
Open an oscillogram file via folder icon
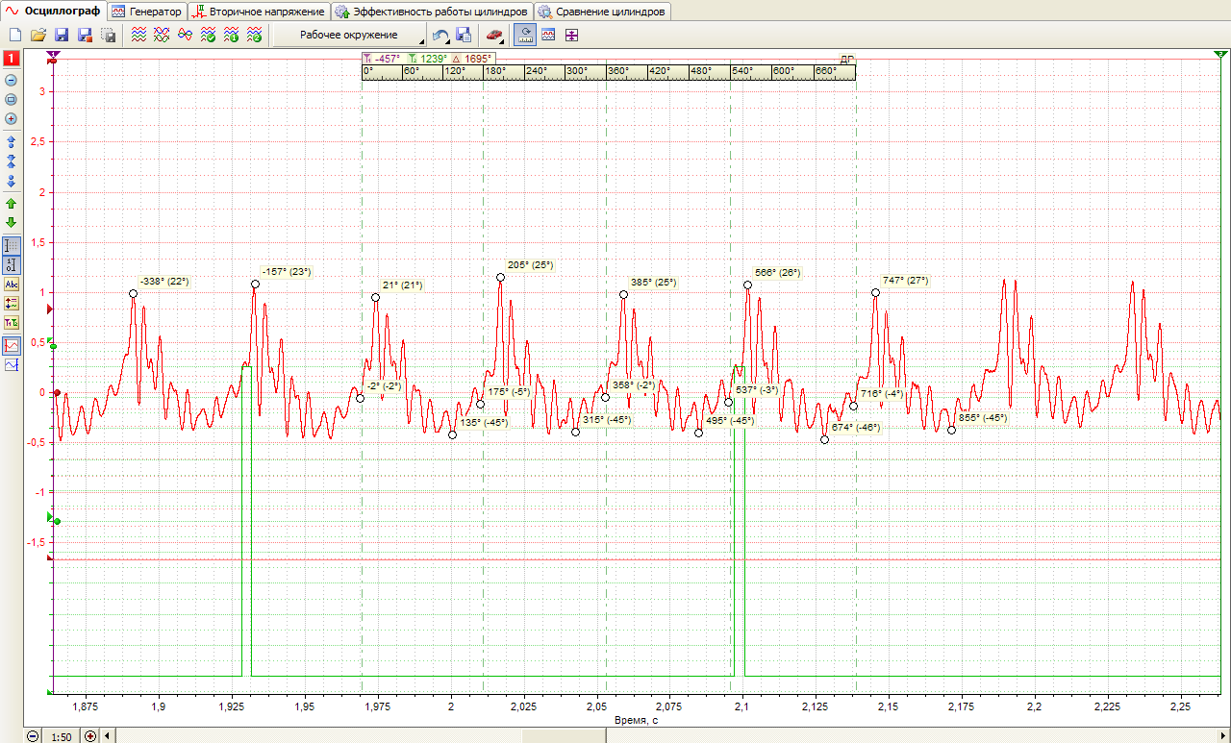click(x=38, y=36)
